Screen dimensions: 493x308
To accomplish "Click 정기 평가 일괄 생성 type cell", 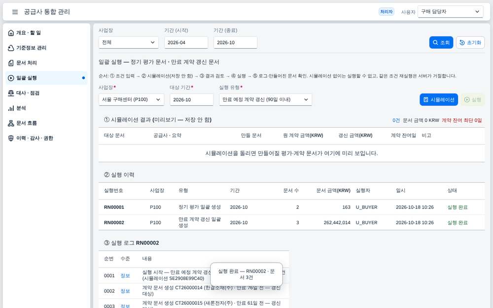I will coord(200,207).
